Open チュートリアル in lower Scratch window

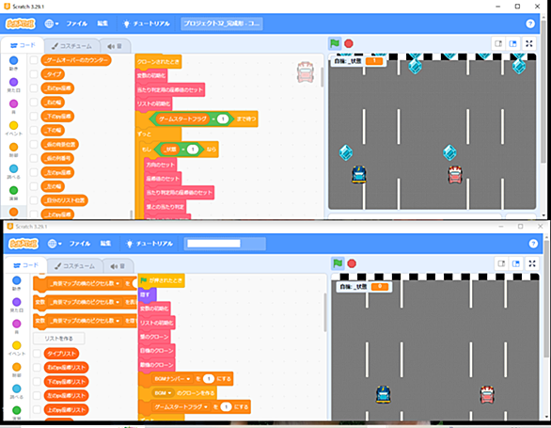[x=150, y=244]
